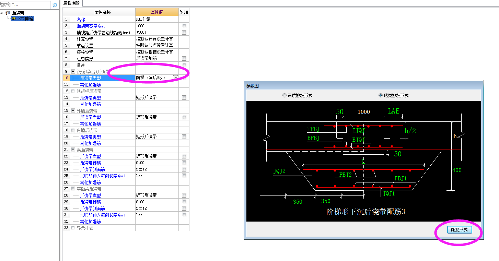Focus the 搜索构件 search field
The image size is (499, 261).
tap(25, 5)
